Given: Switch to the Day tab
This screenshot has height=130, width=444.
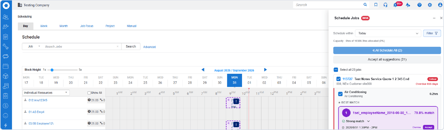Looking at the screenshot, I should [25, 26].
